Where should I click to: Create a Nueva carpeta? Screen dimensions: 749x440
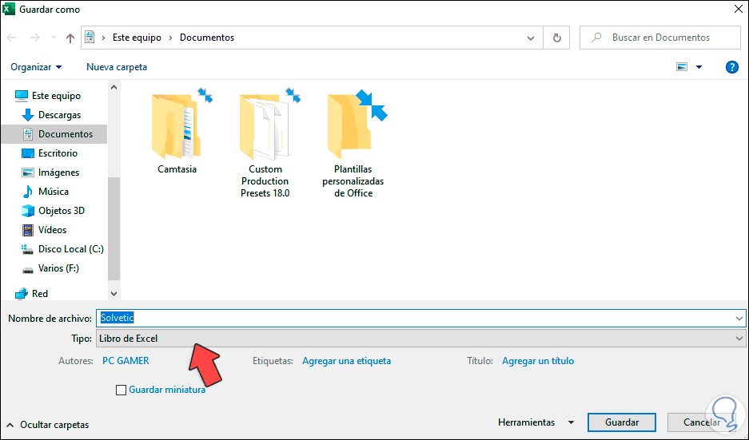point(117,67)
